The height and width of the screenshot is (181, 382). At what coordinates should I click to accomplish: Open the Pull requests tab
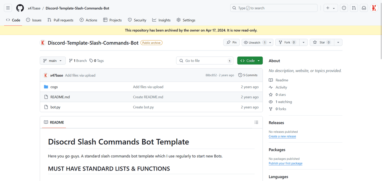60,20
